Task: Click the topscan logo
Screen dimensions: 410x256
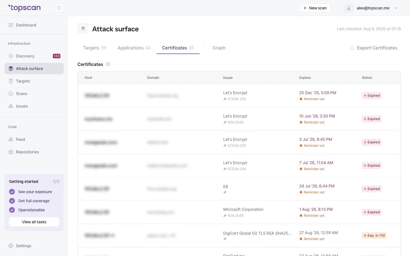Action: pyautogui.click(x=24, y=8)
